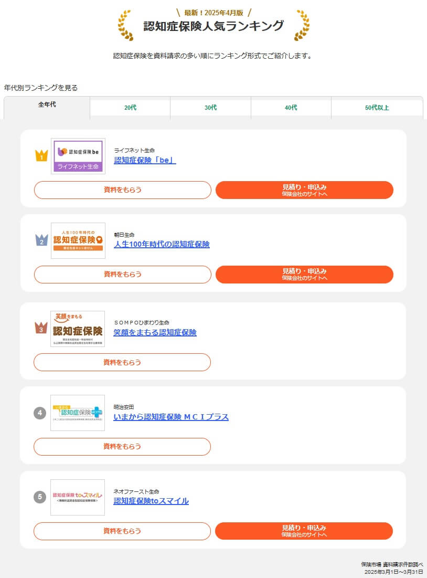Select the 全年代 tab
The image size is (427, 578).
click(47, 108)
